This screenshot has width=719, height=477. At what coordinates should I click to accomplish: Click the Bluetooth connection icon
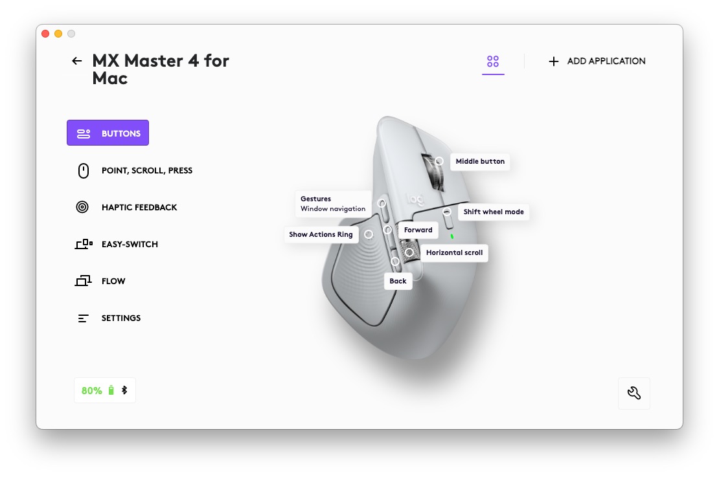(124, 390)
